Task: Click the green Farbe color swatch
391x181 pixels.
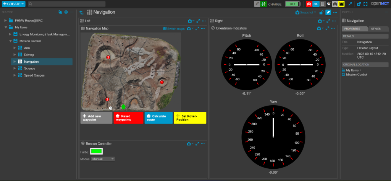Action: (97, 152)
